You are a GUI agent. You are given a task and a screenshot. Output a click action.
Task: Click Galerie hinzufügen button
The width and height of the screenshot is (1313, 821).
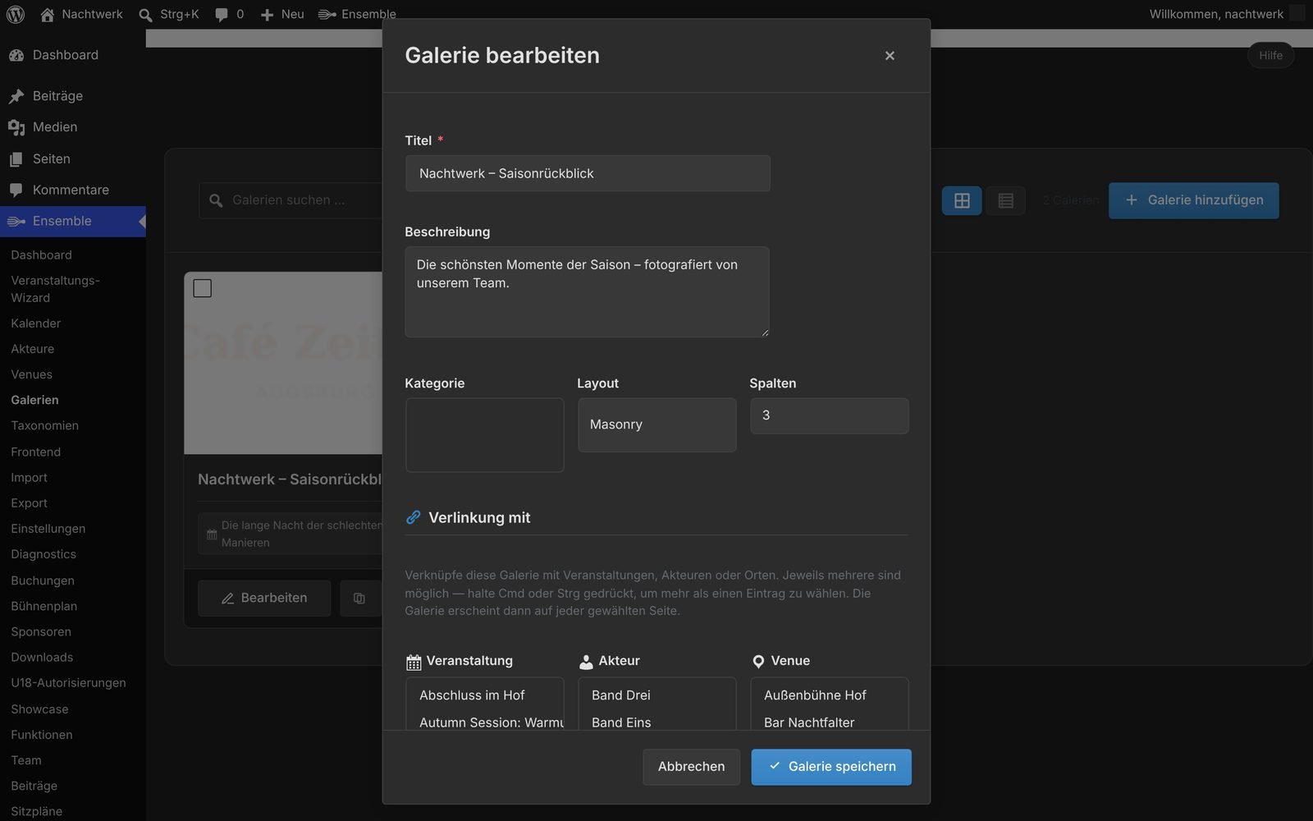point(1193,200)
